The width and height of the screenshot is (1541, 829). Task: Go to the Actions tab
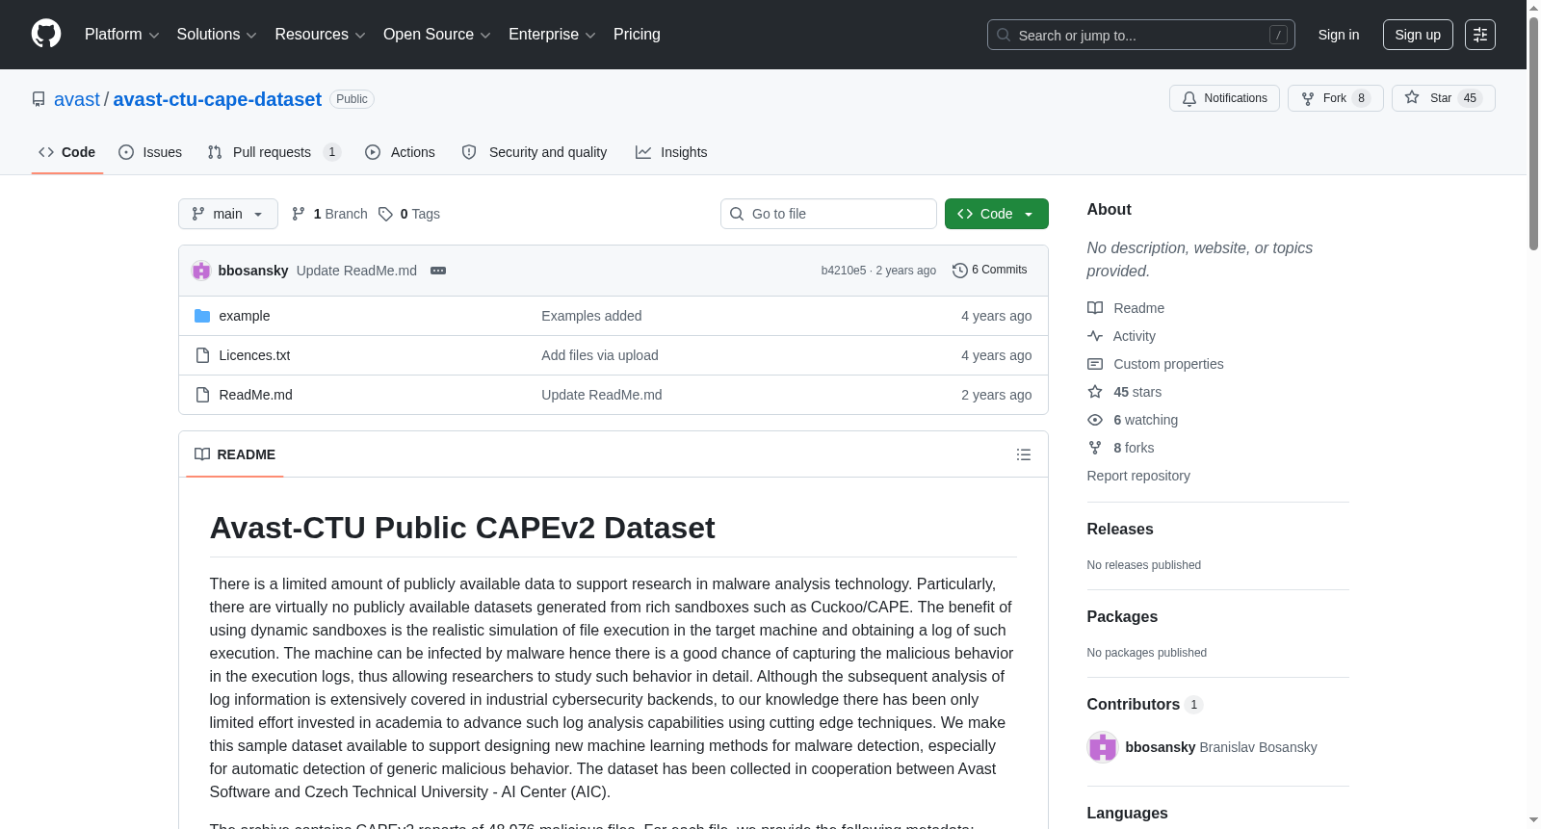tap(400, 152)
